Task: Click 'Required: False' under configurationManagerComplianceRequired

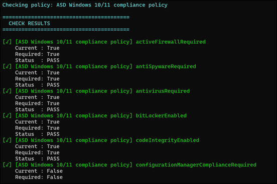Action: 39,177
